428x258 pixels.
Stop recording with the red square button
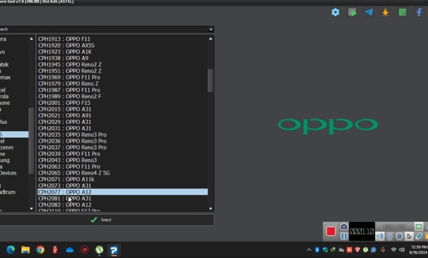pyautogui.click(x=331, y=231)
